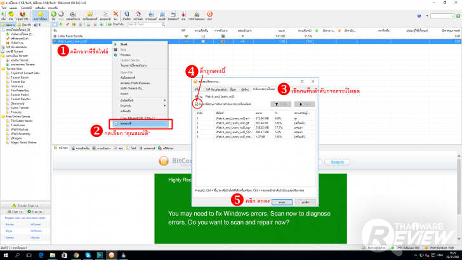Click the Search button in the BitComet page

pos(337,162)
